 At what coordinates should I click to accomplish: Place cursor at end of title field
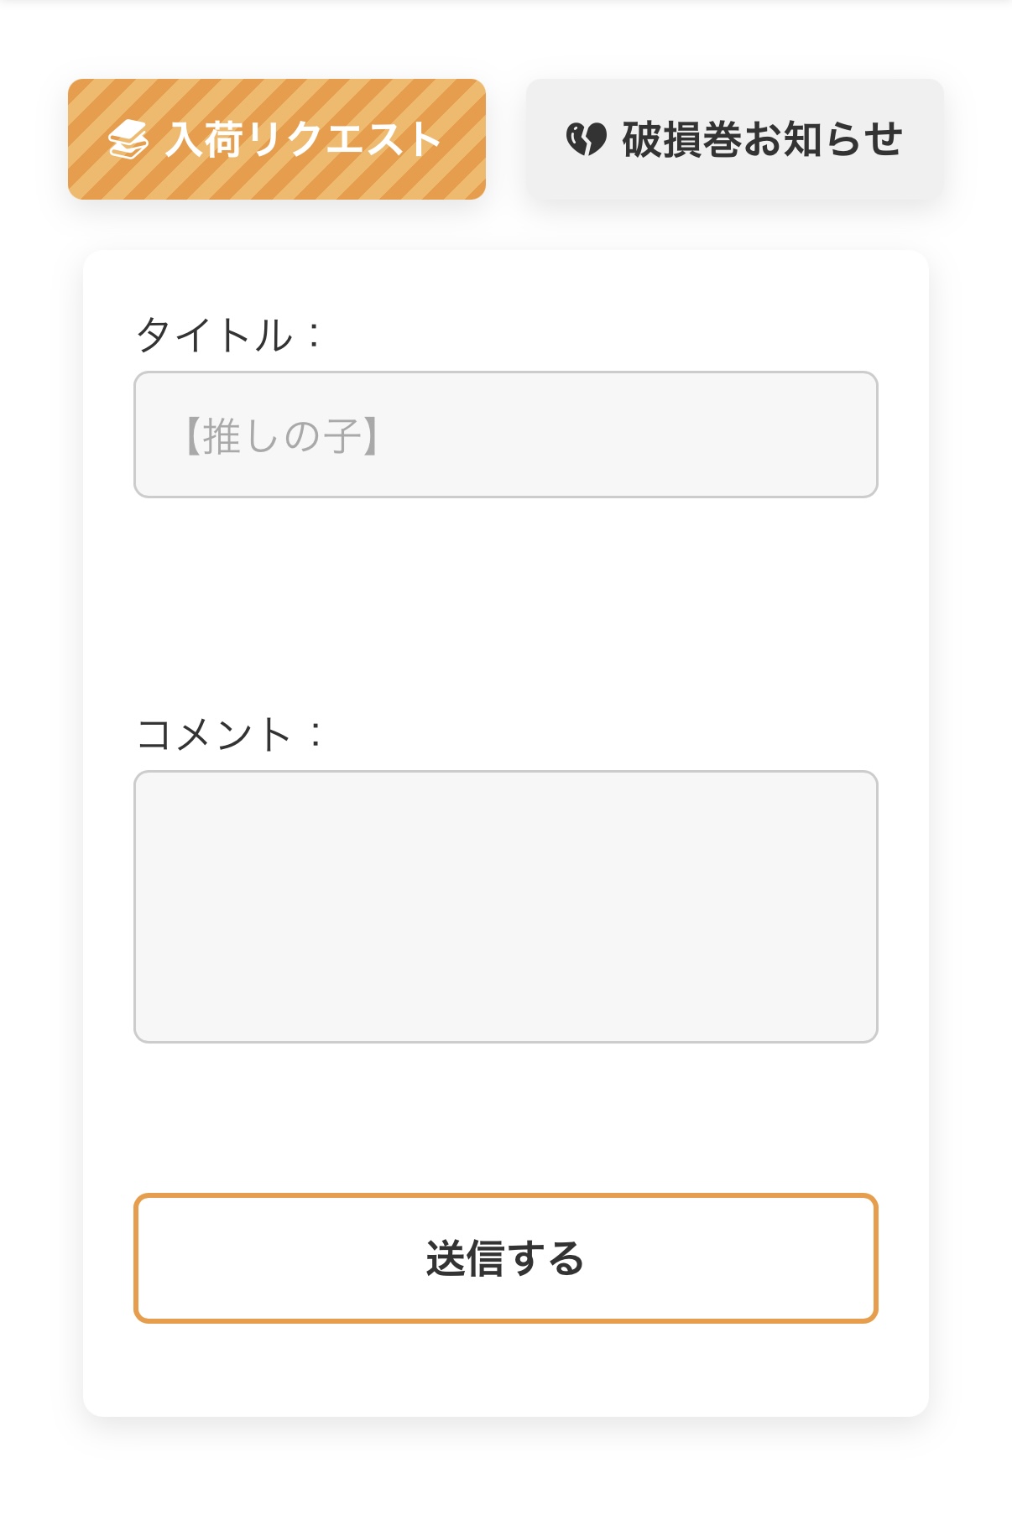(x=839, y=435)
